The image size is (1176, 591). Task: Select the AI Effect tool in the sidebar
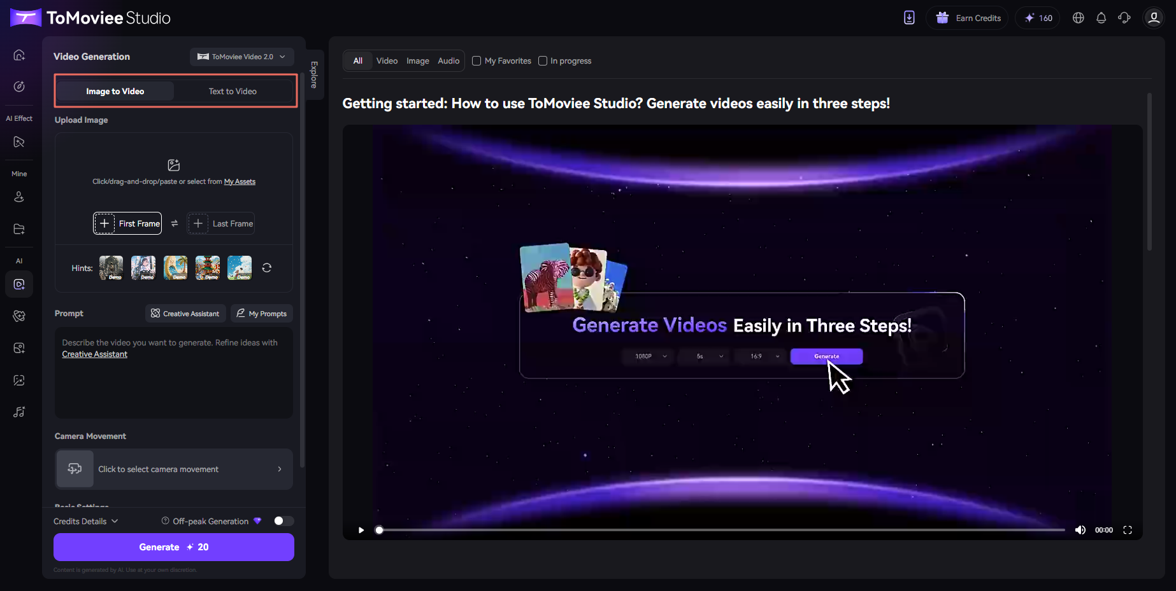tap(19, 142)
